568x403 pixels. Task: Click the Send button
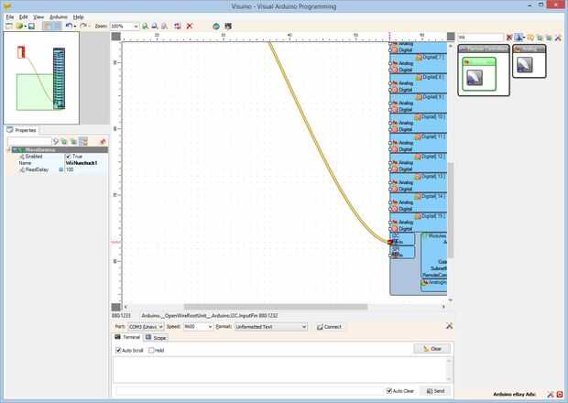(435, 391)
